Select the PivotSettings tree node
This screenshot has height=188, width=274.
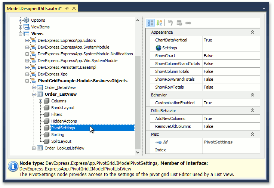pyautogui.click(x=63, y=128)
